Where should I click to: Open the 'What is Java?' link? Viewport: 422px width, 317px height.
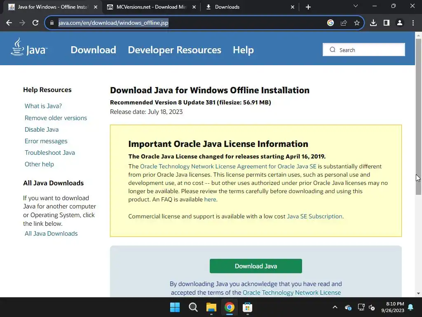(43, 106)
